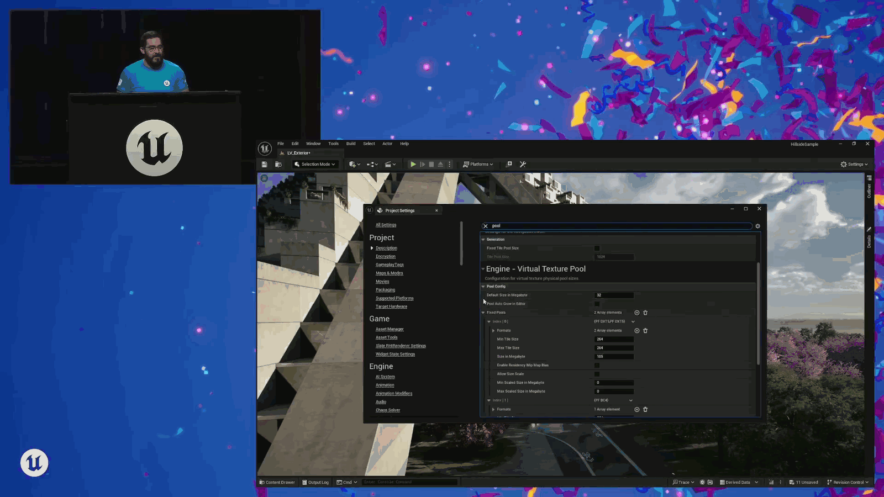Click the console command input field
Screen dimensions: 884x497
click(x=410, y=482)
